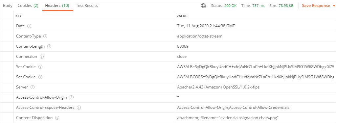Select the Access-Control-Expose-Headers key text
The height and width of the screenshot is (123, 337).
tap(45, 108)
